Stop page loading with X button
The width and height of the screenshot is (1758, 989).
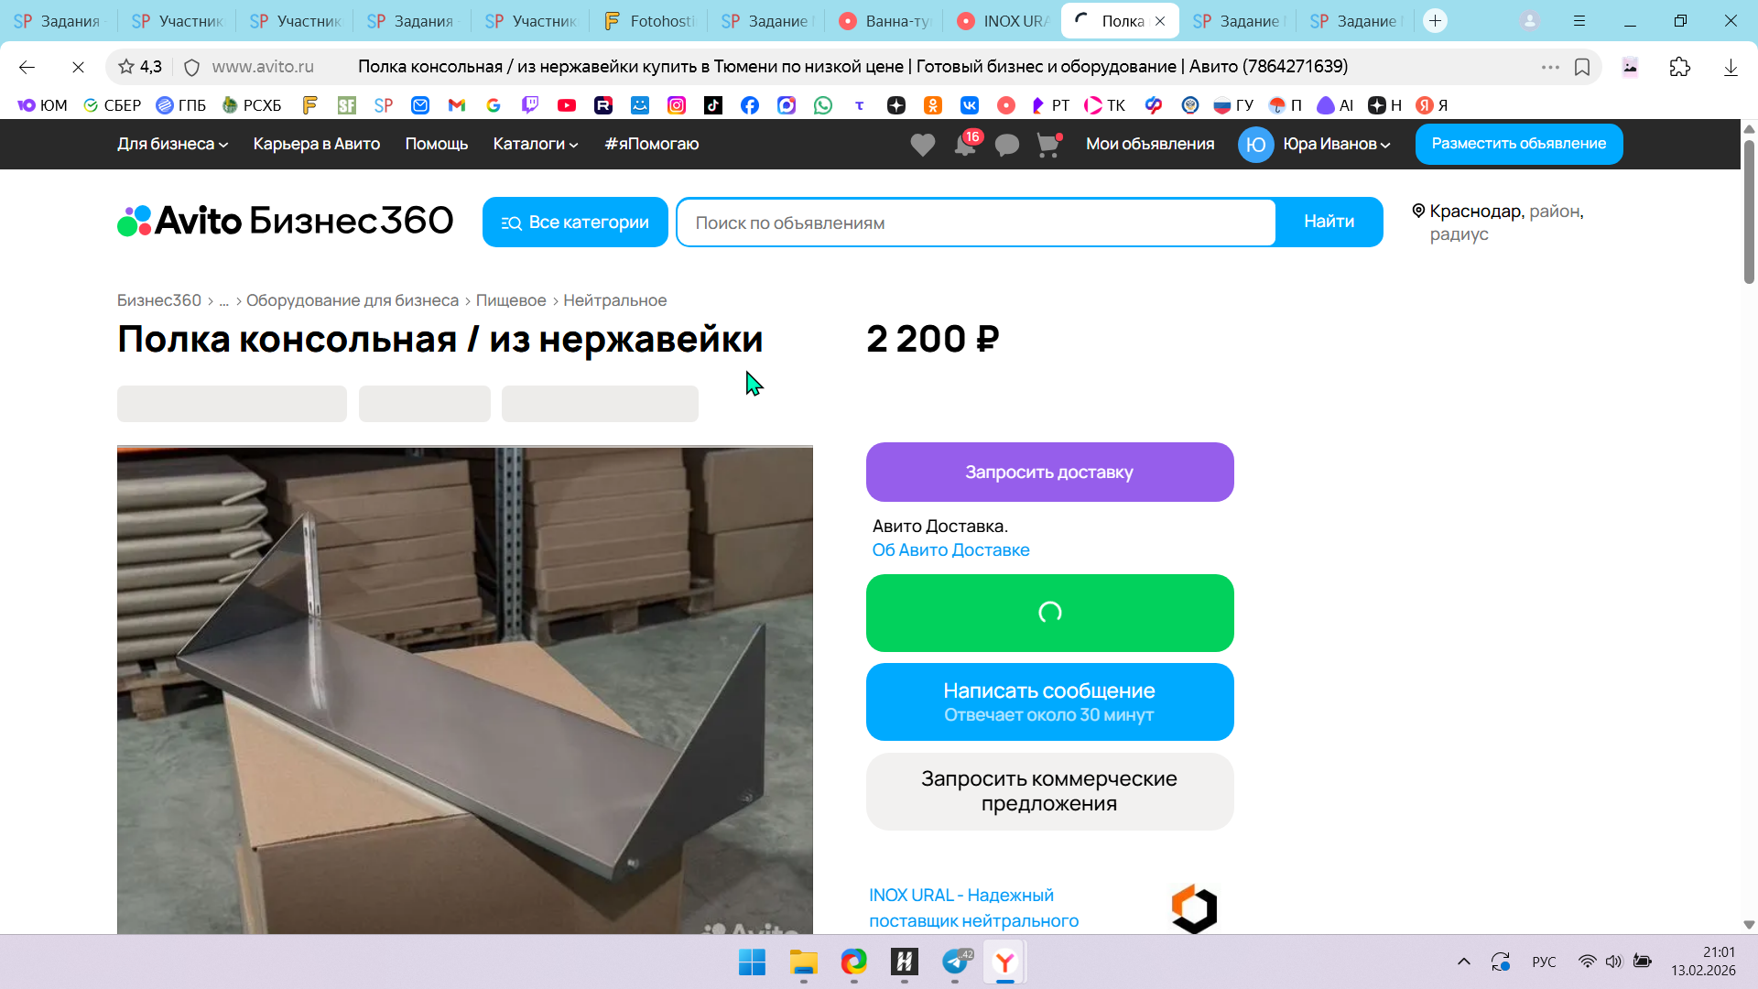click(x=78, y=67)
